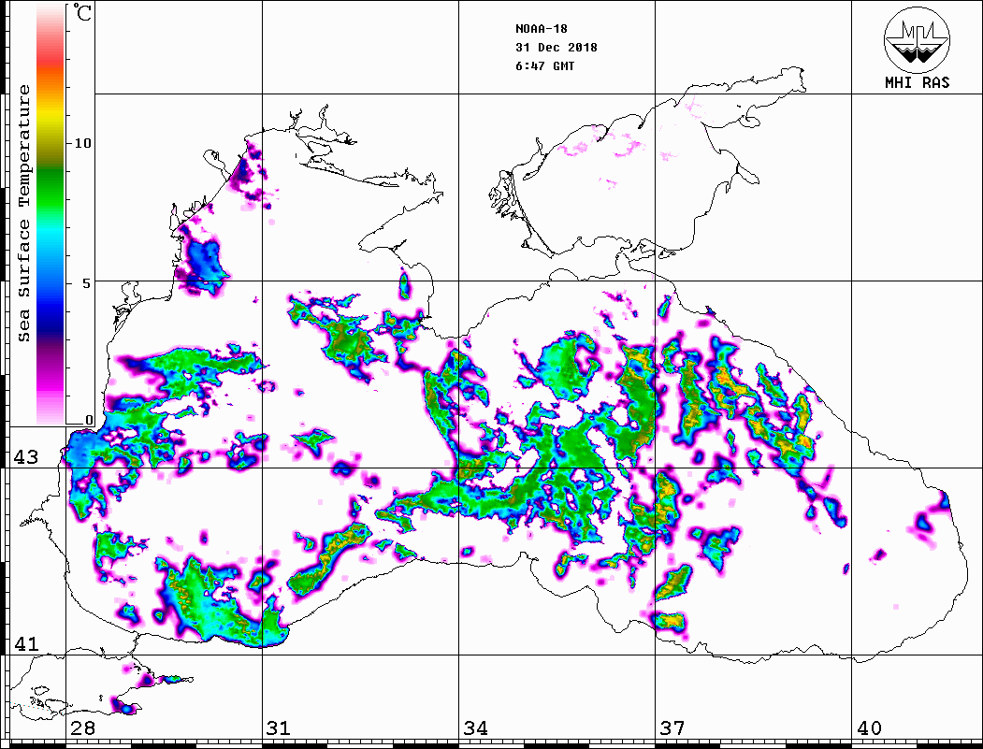
Task: Click the '5' tick on the color scale
Action: coord(86,283)
